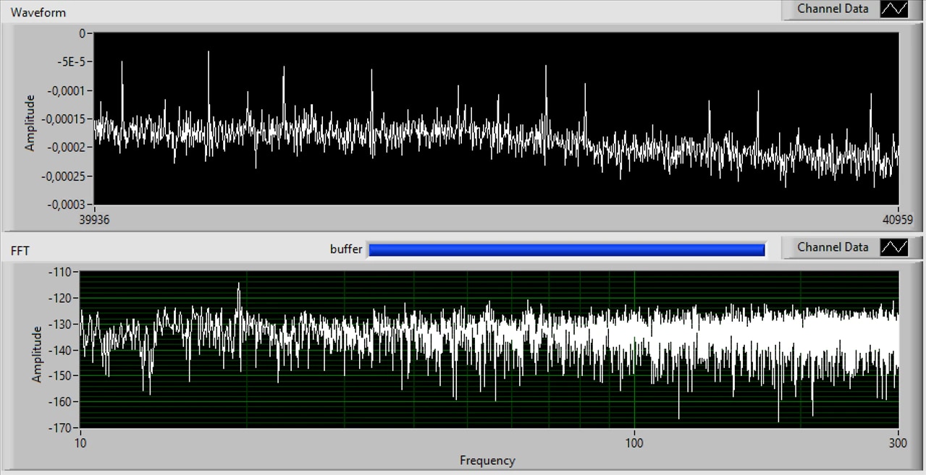Click the FFT y-axis value -140
Screen dimensions: 926x475
62,350
